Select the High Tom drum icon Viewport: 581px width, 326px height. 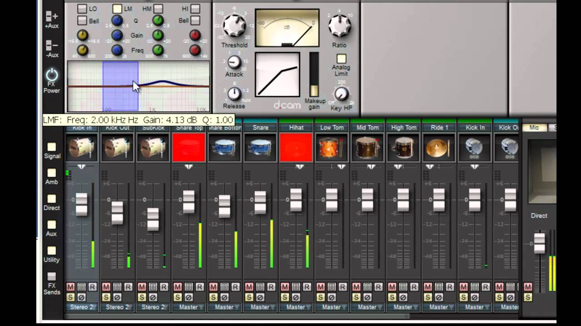click(404, 148)
